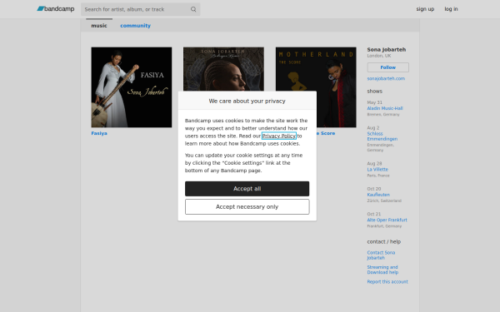This screenshot has width=500, height=312.
Task: Switch to the music tab
Action: (99, 26)
